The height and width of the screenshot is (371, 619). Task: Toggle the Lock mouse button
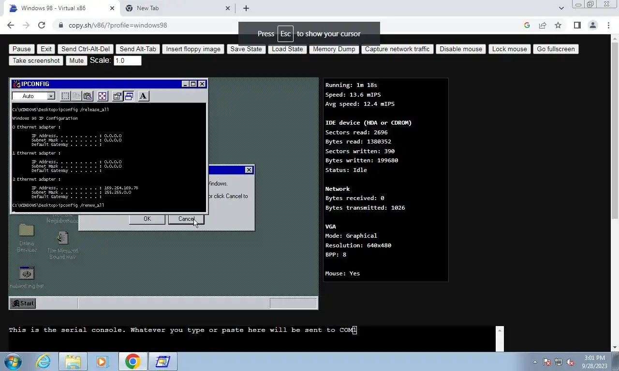[510, 49]
